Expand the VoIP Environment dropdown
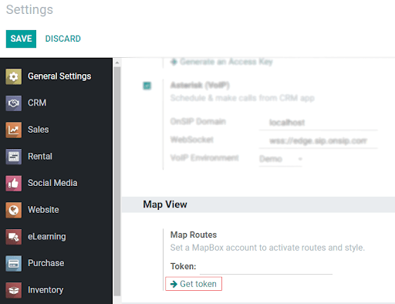Image resolution: width=395 pixels, height=304 pixels. pyautogui.click(x=280, y=159)
